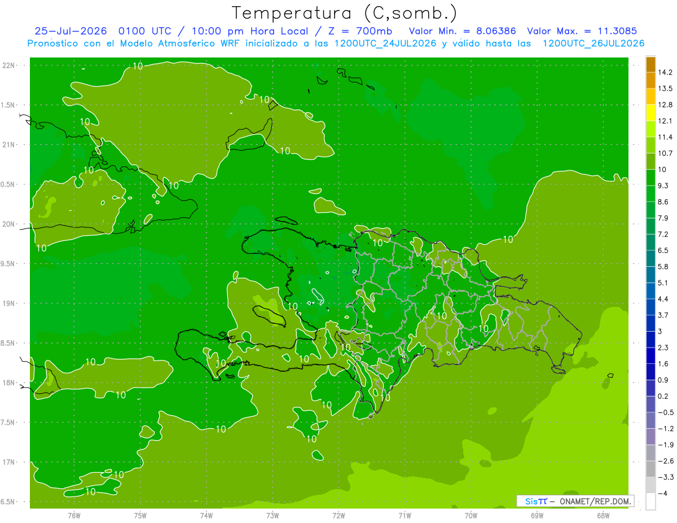The image size is (677, 523).
Task: Click the "8.6" colorbar label
Action: click(663, 202)
